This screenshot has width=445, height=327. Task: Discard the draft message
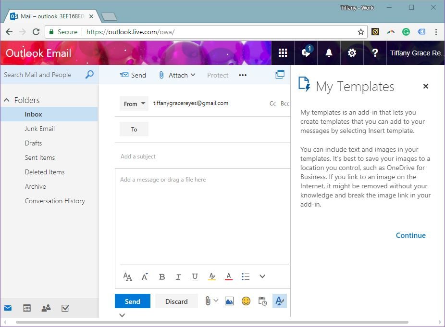point(176,301)
